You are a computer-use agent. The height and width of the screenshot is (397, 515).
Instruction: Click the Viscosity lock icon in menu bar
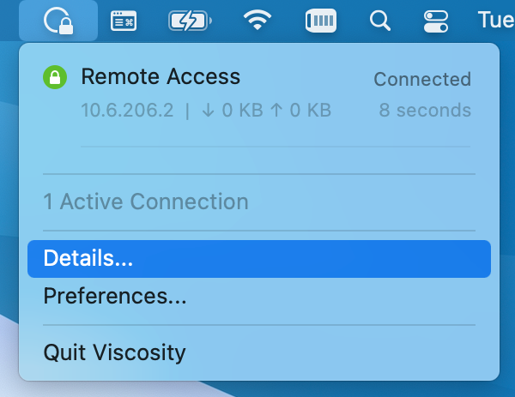pos(58,20)
